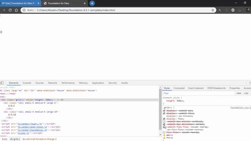Click the browser address bar URL
Viewport: 251px width, 141px height.
[76, 10]
